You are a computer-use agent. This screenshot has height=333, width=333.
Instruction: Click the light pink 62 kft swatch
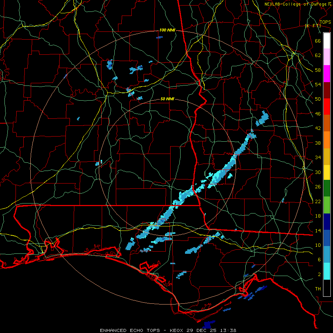327,57
